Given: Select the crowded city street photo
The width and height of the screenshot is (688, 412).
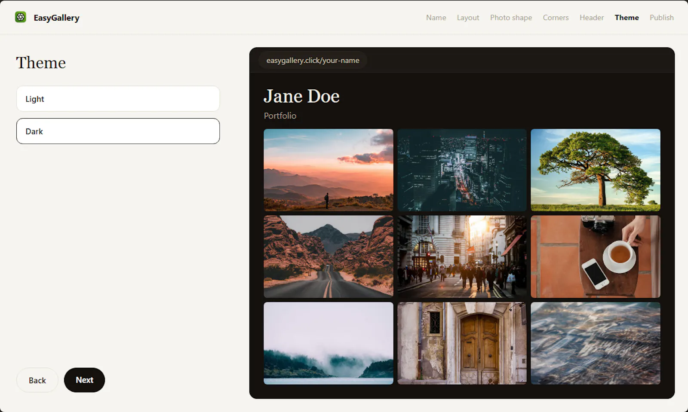Looking at the screenshot, I should point(462,256).
